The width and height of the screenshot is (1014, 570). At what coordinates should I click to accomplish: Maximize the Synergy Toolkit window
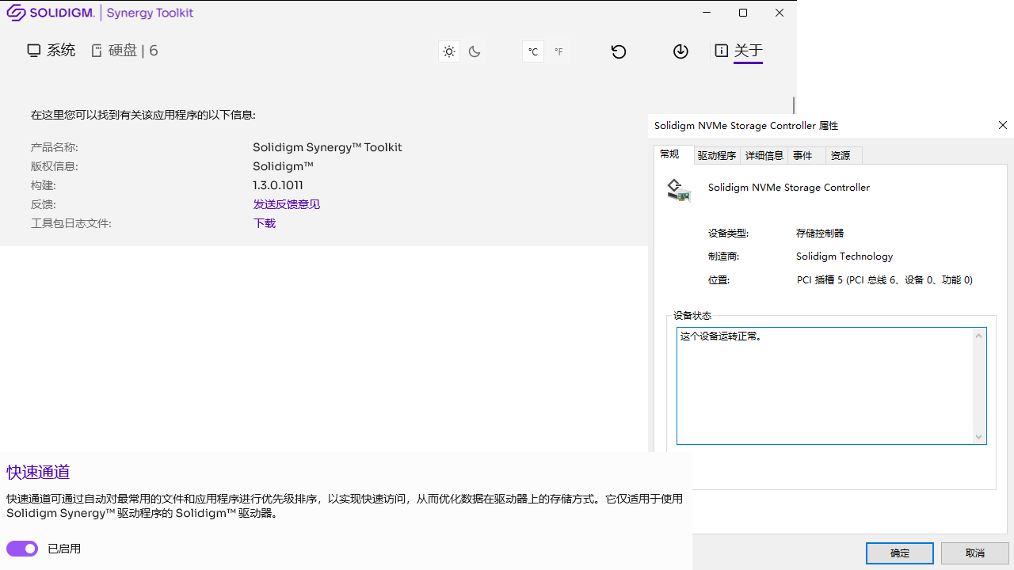(743, 13)
